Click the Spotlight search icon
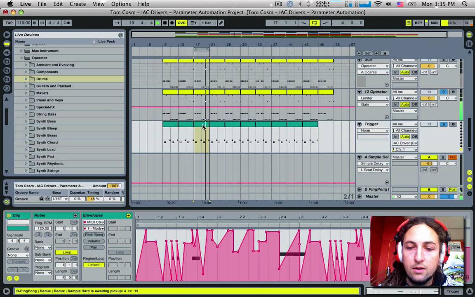This screenshot has height=297, width=475. 465,4
